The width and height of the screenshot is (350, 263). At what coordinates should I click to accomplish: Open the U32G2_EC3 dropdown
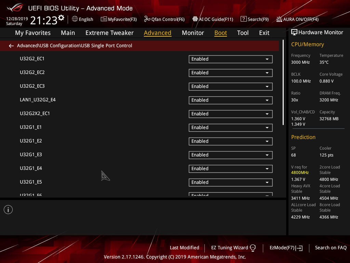tap(231, 87)
